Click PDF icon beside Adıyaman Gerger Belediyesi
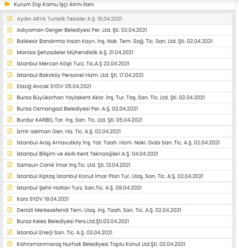This screenshot has height=248, width=239. click(x=10, y=30)
